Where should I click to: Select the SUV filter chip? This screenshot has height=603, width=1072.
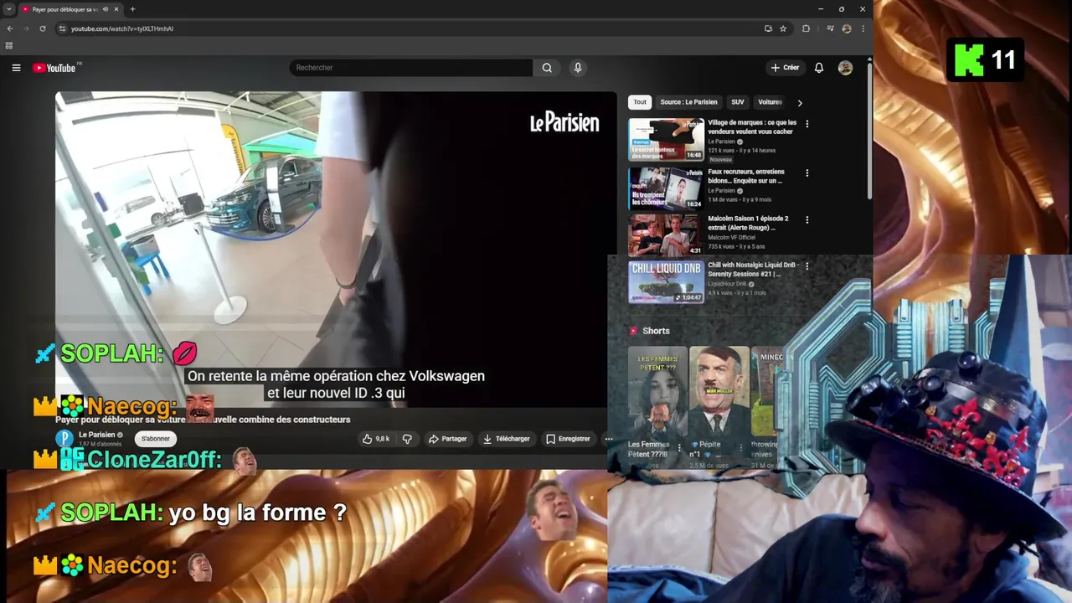(x=738, y=102)
